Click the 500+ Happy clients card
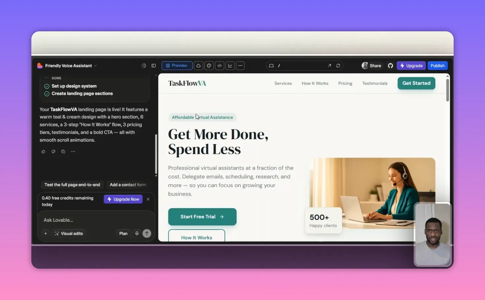Image resolution: width=485 pixels, height=300 pixels. click(x=323, y=221)
